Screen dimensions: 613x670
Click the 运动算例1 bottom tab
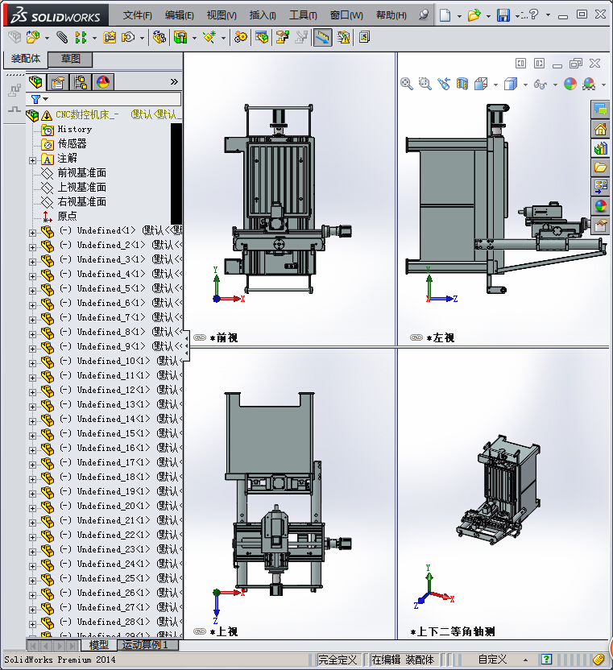tap(145, 645)
